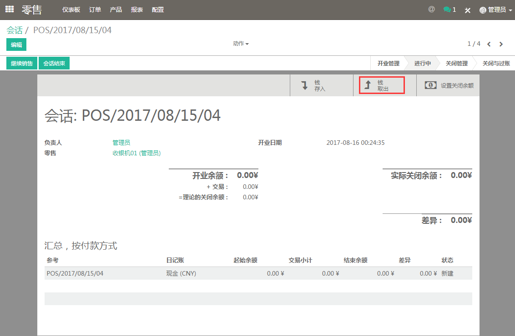Click the 现金 (CNY) journal cell
The width and height of the screenshot is (515, 336).
point(181,273)
